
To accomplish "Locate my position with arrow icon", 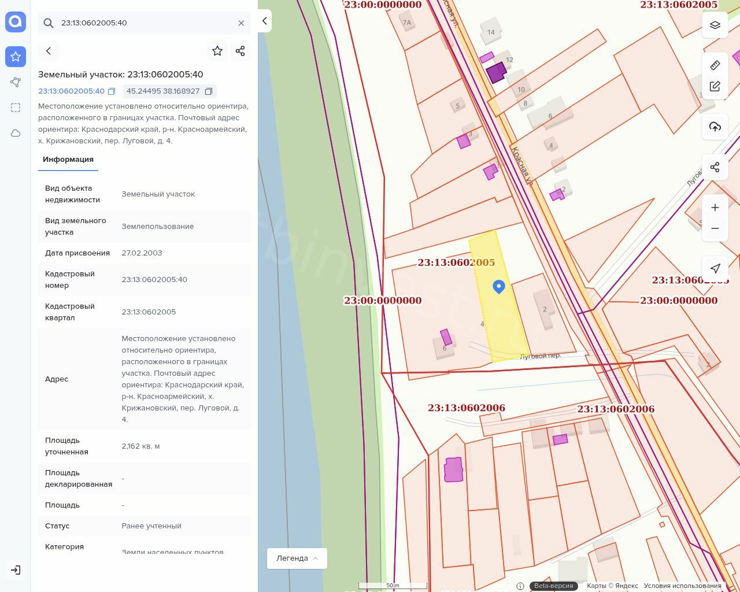I will tap(715, 268).
